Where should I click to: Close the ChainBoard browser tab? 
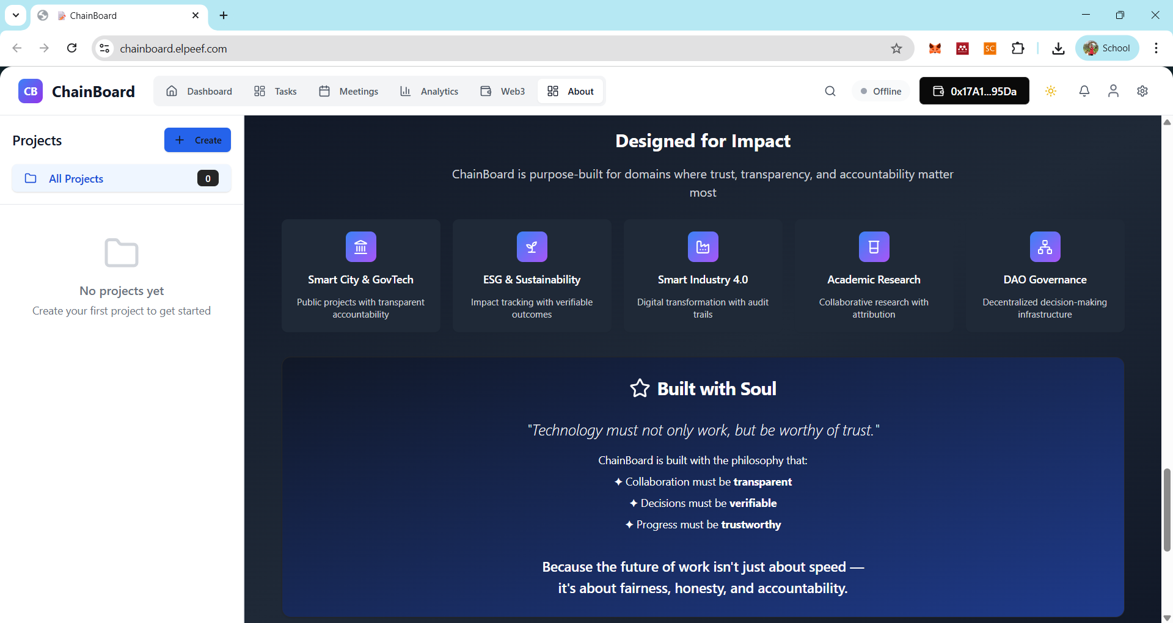point(195,15)
